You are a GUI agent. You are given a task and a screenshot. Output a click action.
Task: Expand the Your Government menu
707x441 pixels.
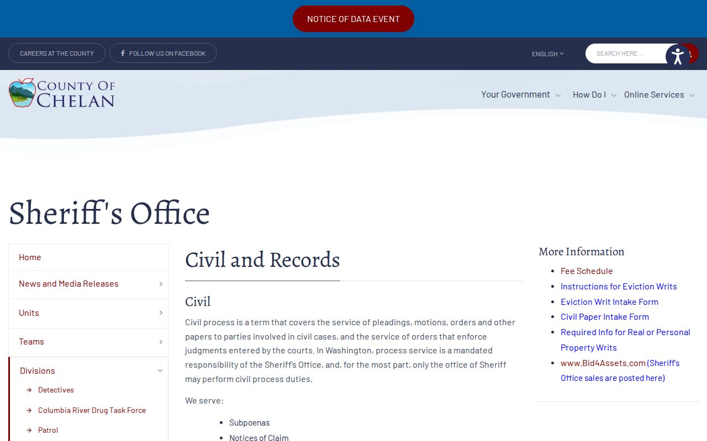521,95
